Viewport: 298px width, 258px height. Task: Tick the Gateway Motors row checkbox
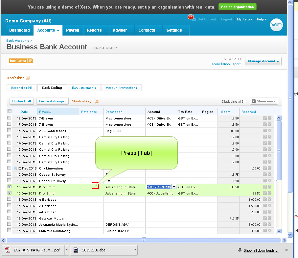point(9,218)
